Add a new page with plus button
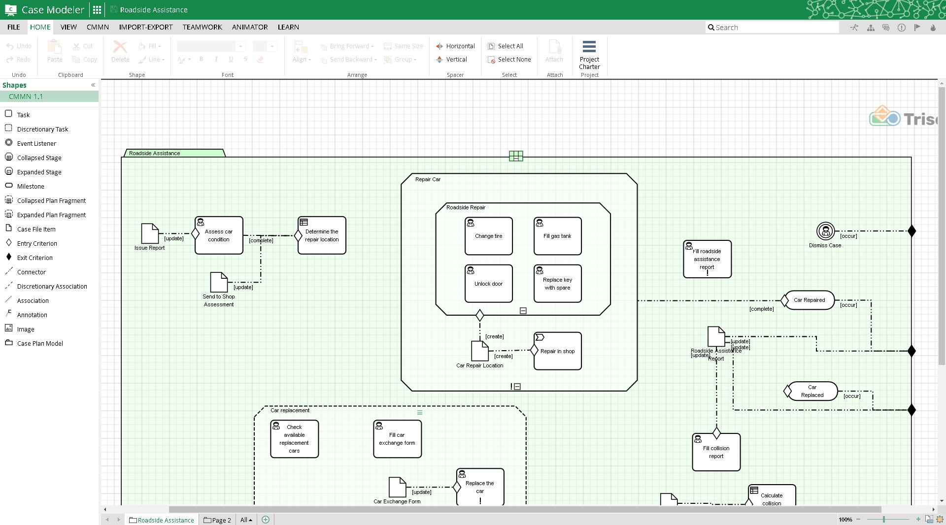The image size is (946, 525). 266,520
